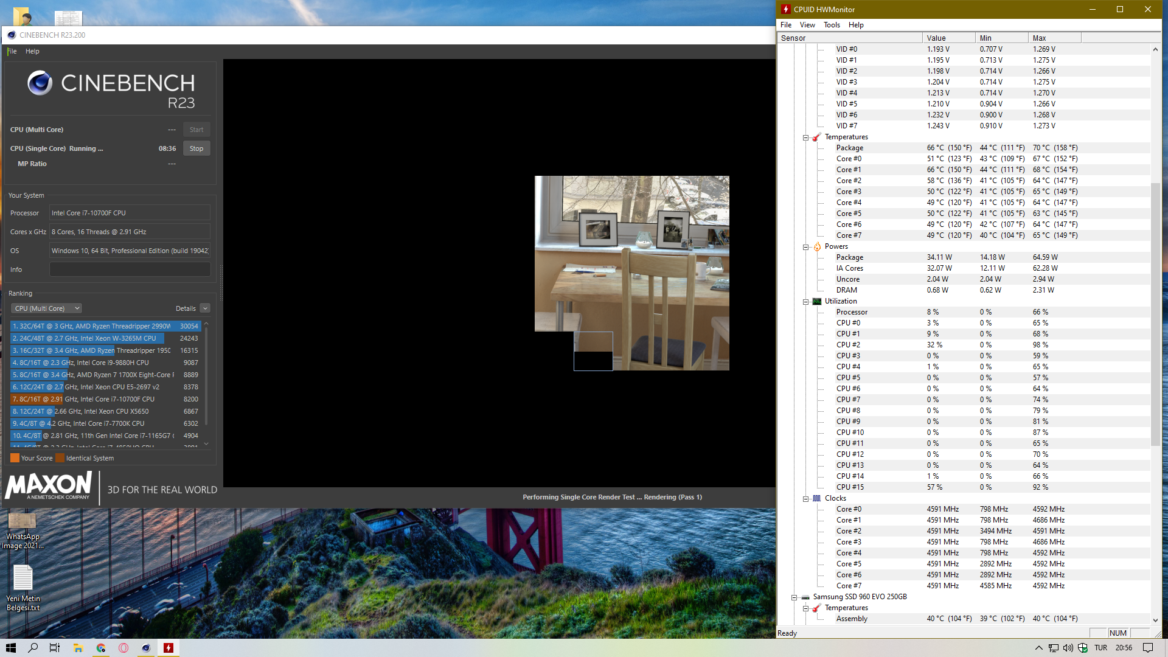Switch to HWMonitor via taskbar icon
Image resolution: width=1168 pixels, height=657 pixels.
(169, 648)
